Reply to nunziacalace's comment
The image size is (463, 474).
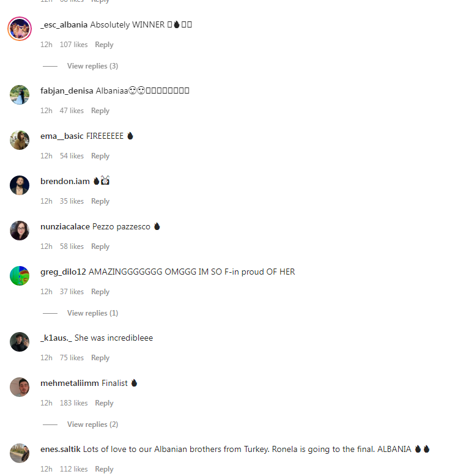(100, 246)
